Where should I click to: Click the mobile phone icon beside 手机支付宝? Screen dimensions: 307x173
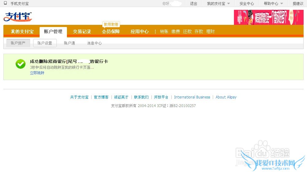click(x=6, y=3)
